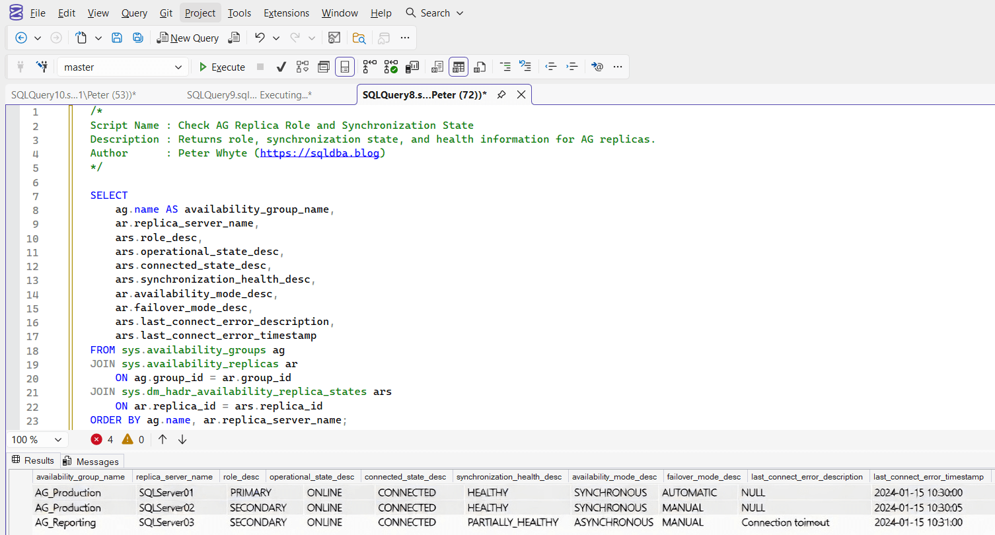
Task: Click the Comment Out Selected Lines icon
Action: 505,67
